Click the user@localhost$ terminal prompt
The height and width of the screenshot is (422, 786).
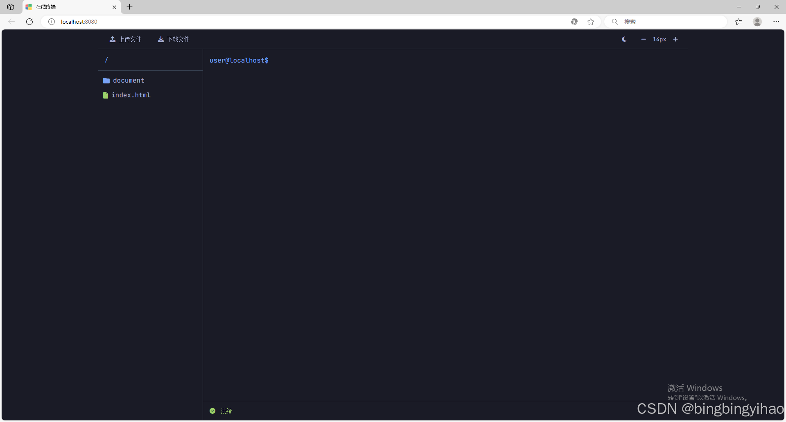239,61
